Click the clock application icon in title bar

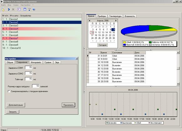[x=2, y=2]
